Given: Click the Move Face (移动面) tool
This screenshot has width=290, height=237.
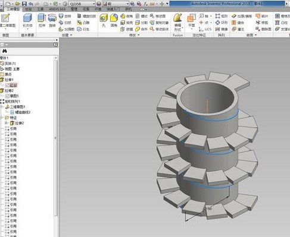Looking at the screenshot, I should click(158, 16).
